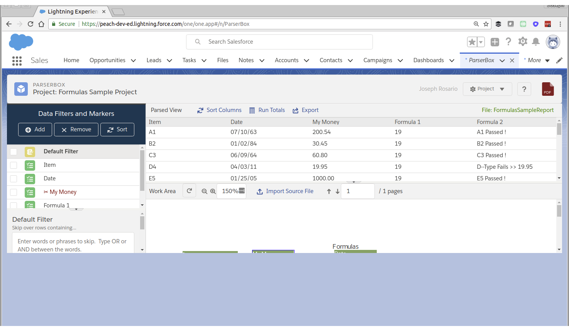Switch to the Accounts tab
569x331 pixels.
286,60
